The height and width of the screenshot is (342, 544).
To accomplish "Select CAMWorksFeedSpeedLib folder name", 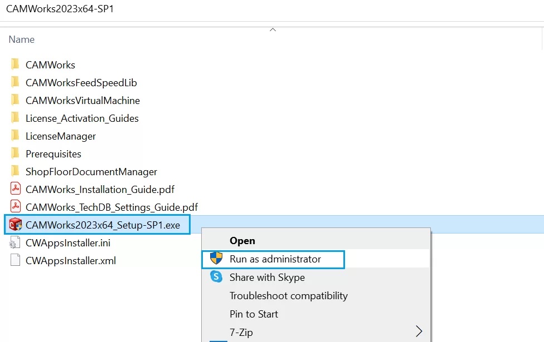I will point(81,83).
